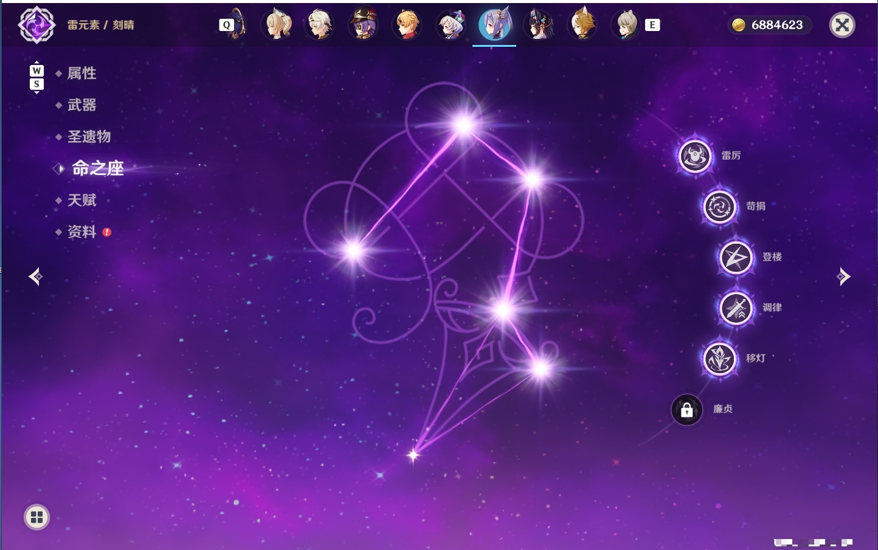Click the 登楼 label text

point(772,257)
